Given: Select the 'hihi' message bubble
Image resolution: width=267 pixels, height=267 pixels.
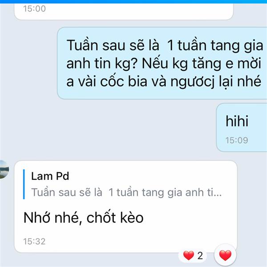Looking at the screenshot, I should tap(242, 127).
